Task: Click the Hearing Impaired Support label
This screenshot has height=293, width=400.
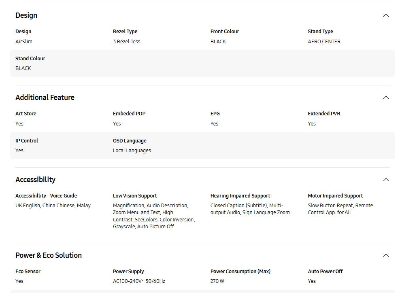Action: click(x=240, y=196)
